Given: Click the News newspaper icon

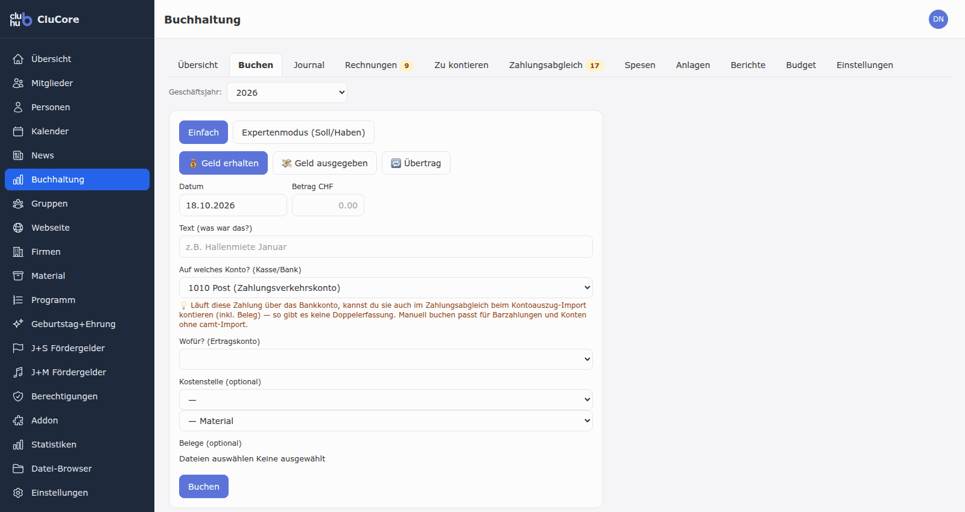Looking at the screenshot, I should pyautogui.click(x=18, y=155).
